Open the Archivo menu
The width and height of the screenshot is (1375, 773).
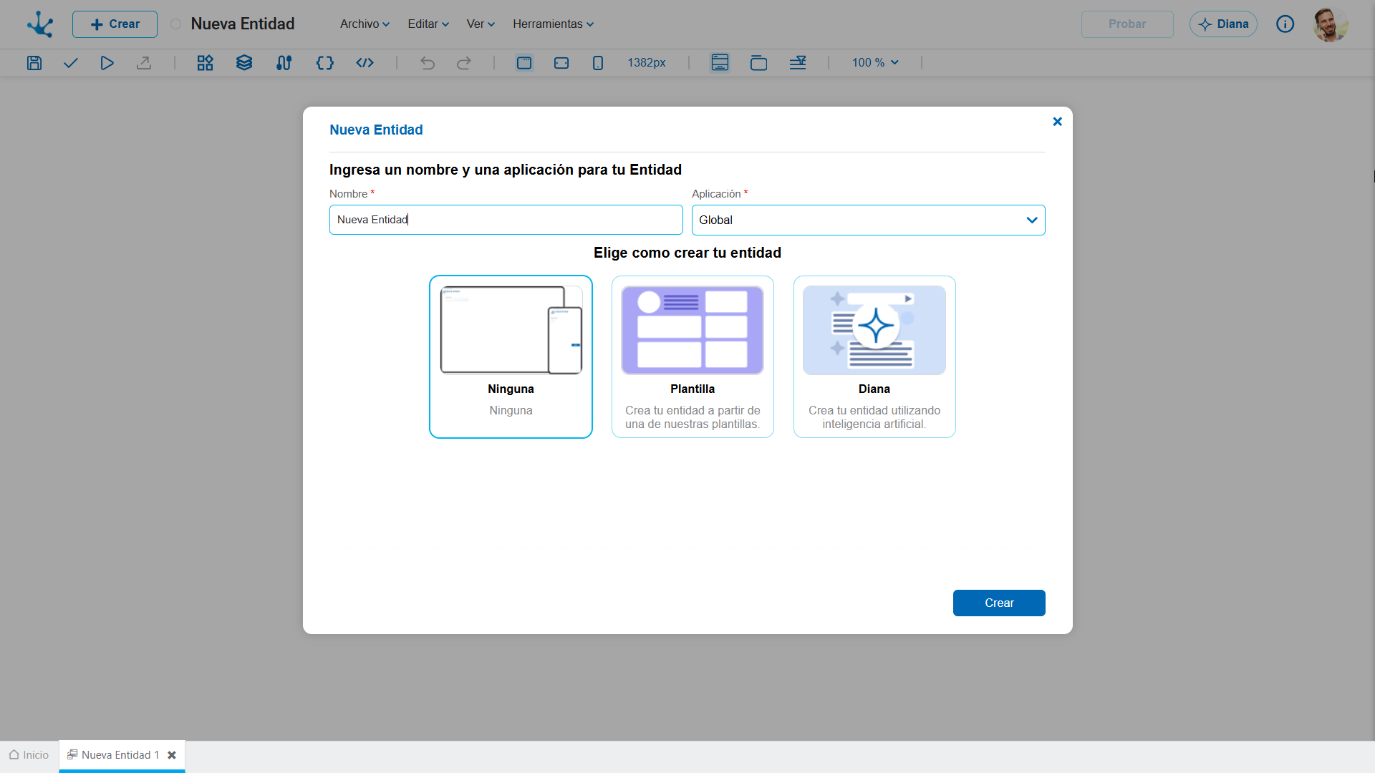pyautogui.click(x=365, y=24)
